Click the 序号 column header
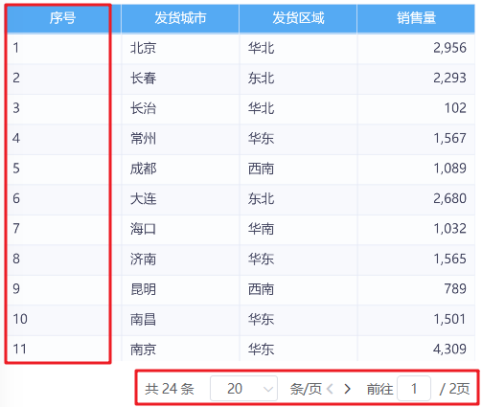The width and height of the screenshot is (482, 407). (63, 18)
